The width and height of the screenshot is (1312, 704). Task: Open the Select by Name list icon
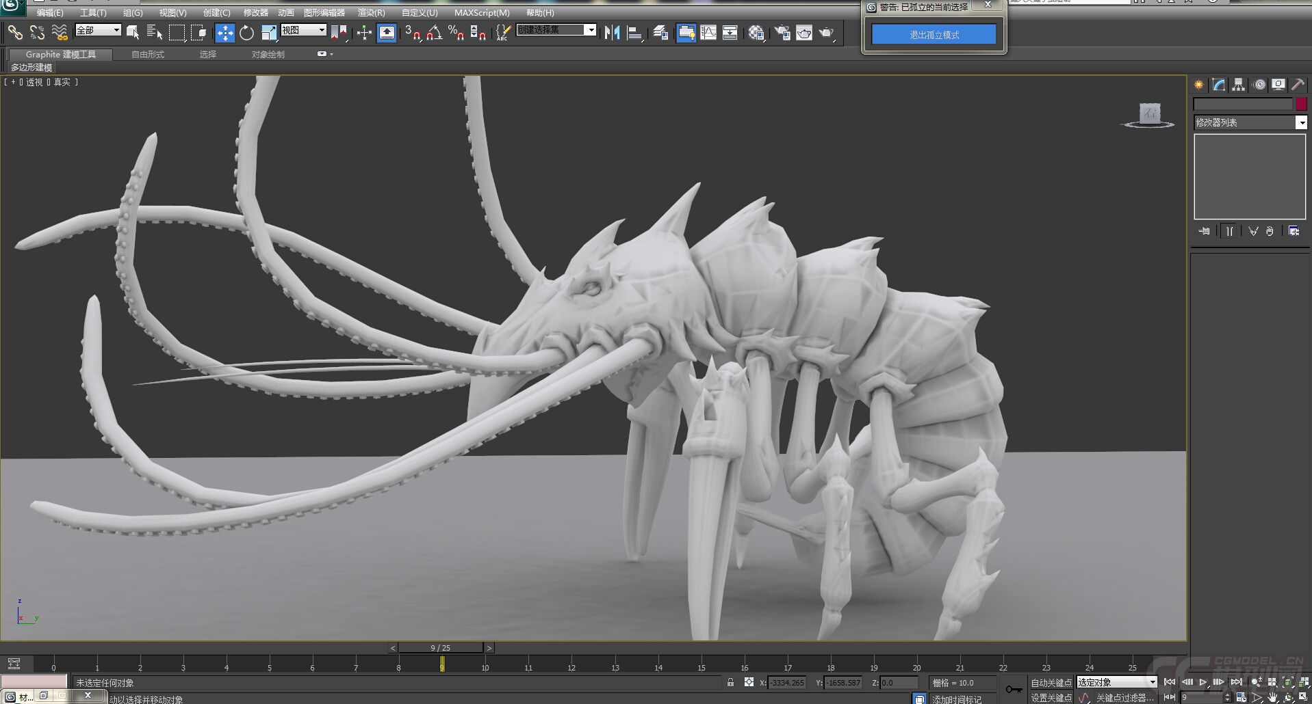tap(155, 32)
